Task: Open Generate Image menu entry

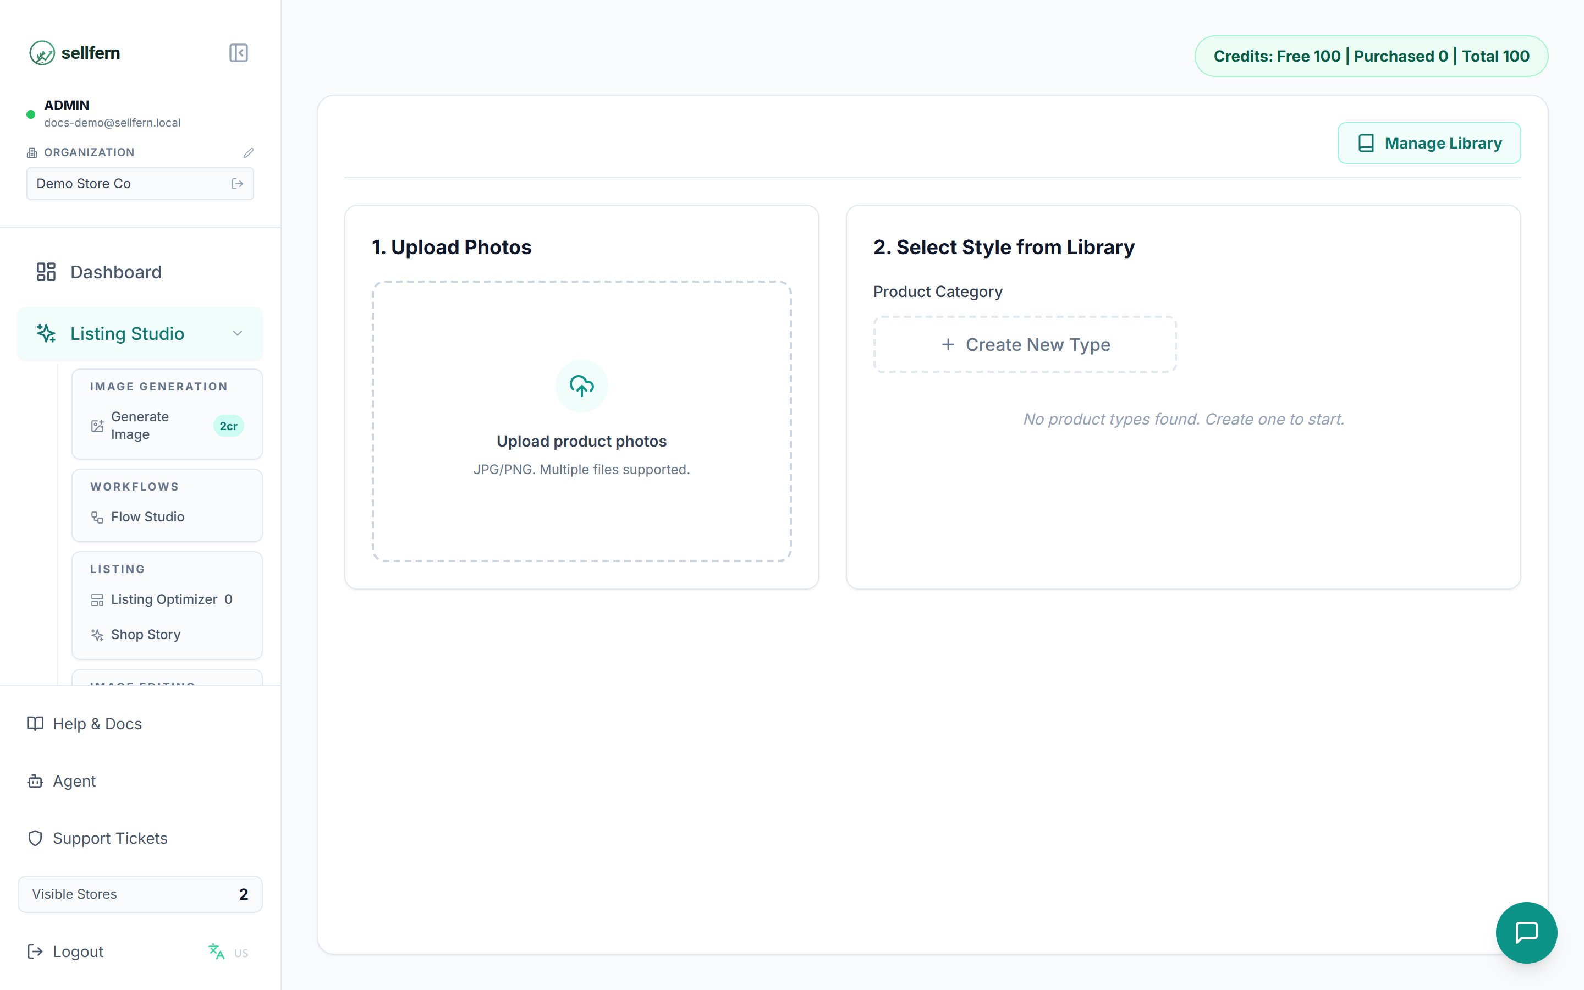Action: (167, 426)
